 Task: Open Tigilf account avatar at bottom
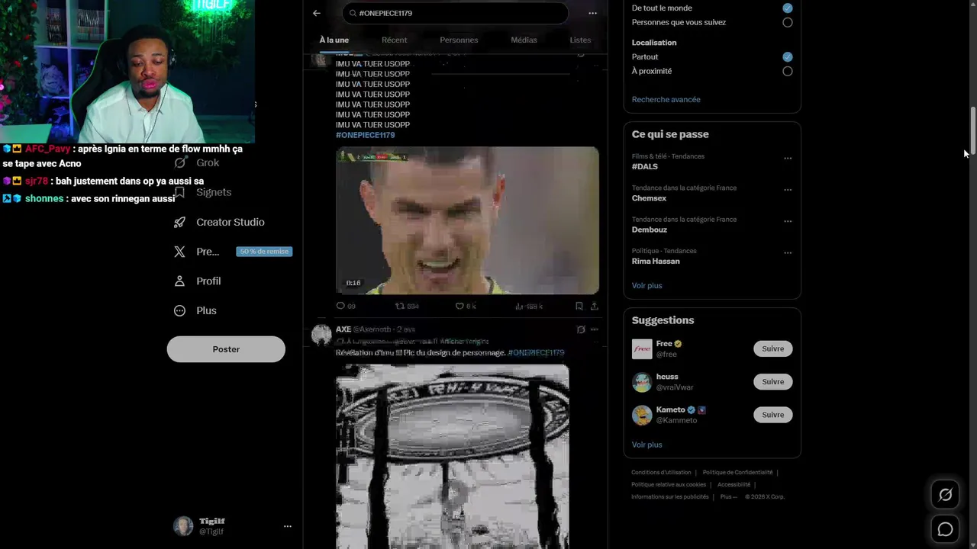pos(183,526)
